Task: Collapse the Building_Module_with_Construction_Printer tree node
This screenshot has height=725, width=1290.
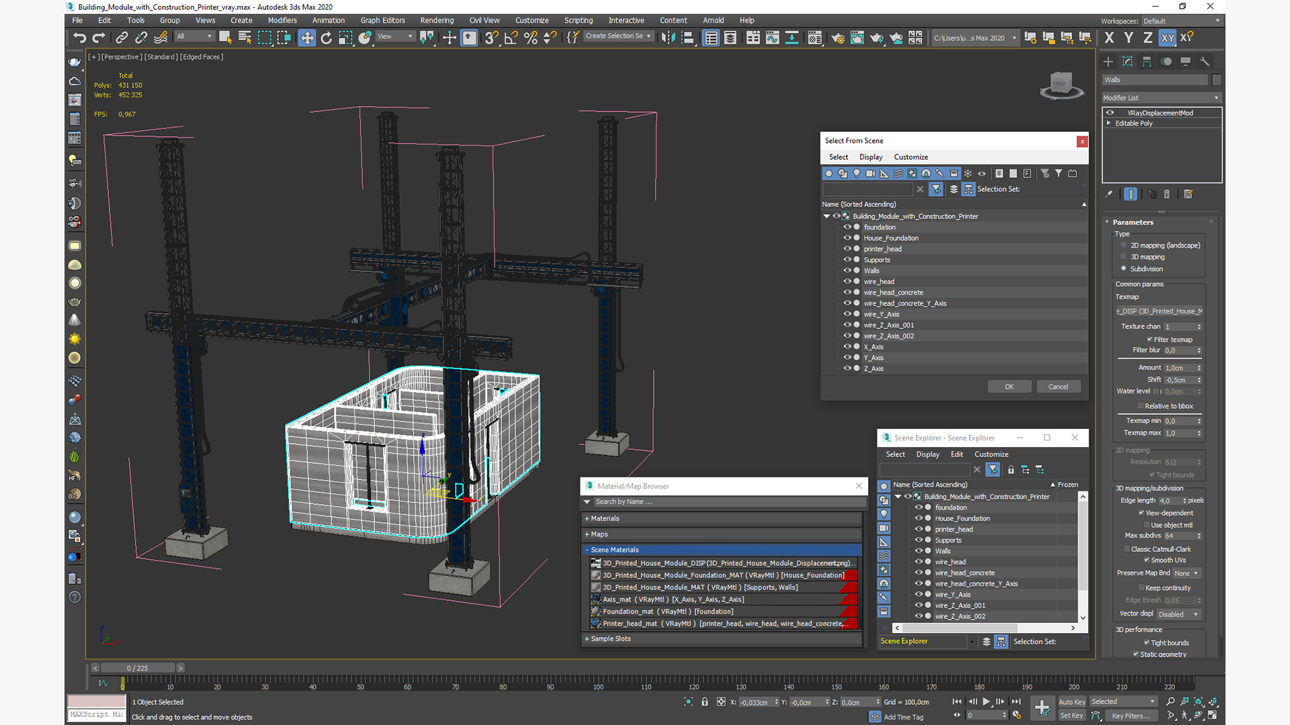Action: [x=827, y=216]
